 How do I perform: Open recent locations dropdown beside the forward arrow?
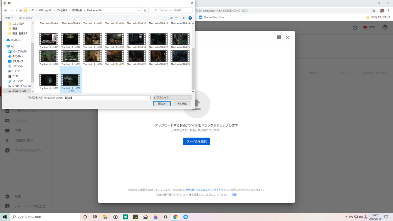point(16,10)
